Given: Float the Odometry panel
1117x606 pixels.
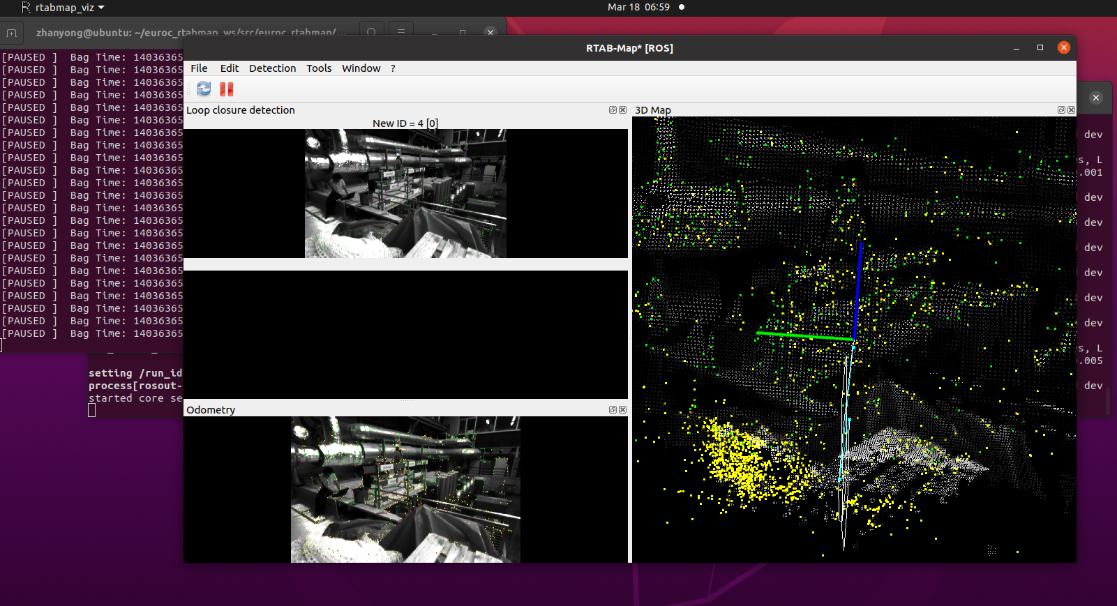Looking at the screenshot, I should click(x=613, y=410).
